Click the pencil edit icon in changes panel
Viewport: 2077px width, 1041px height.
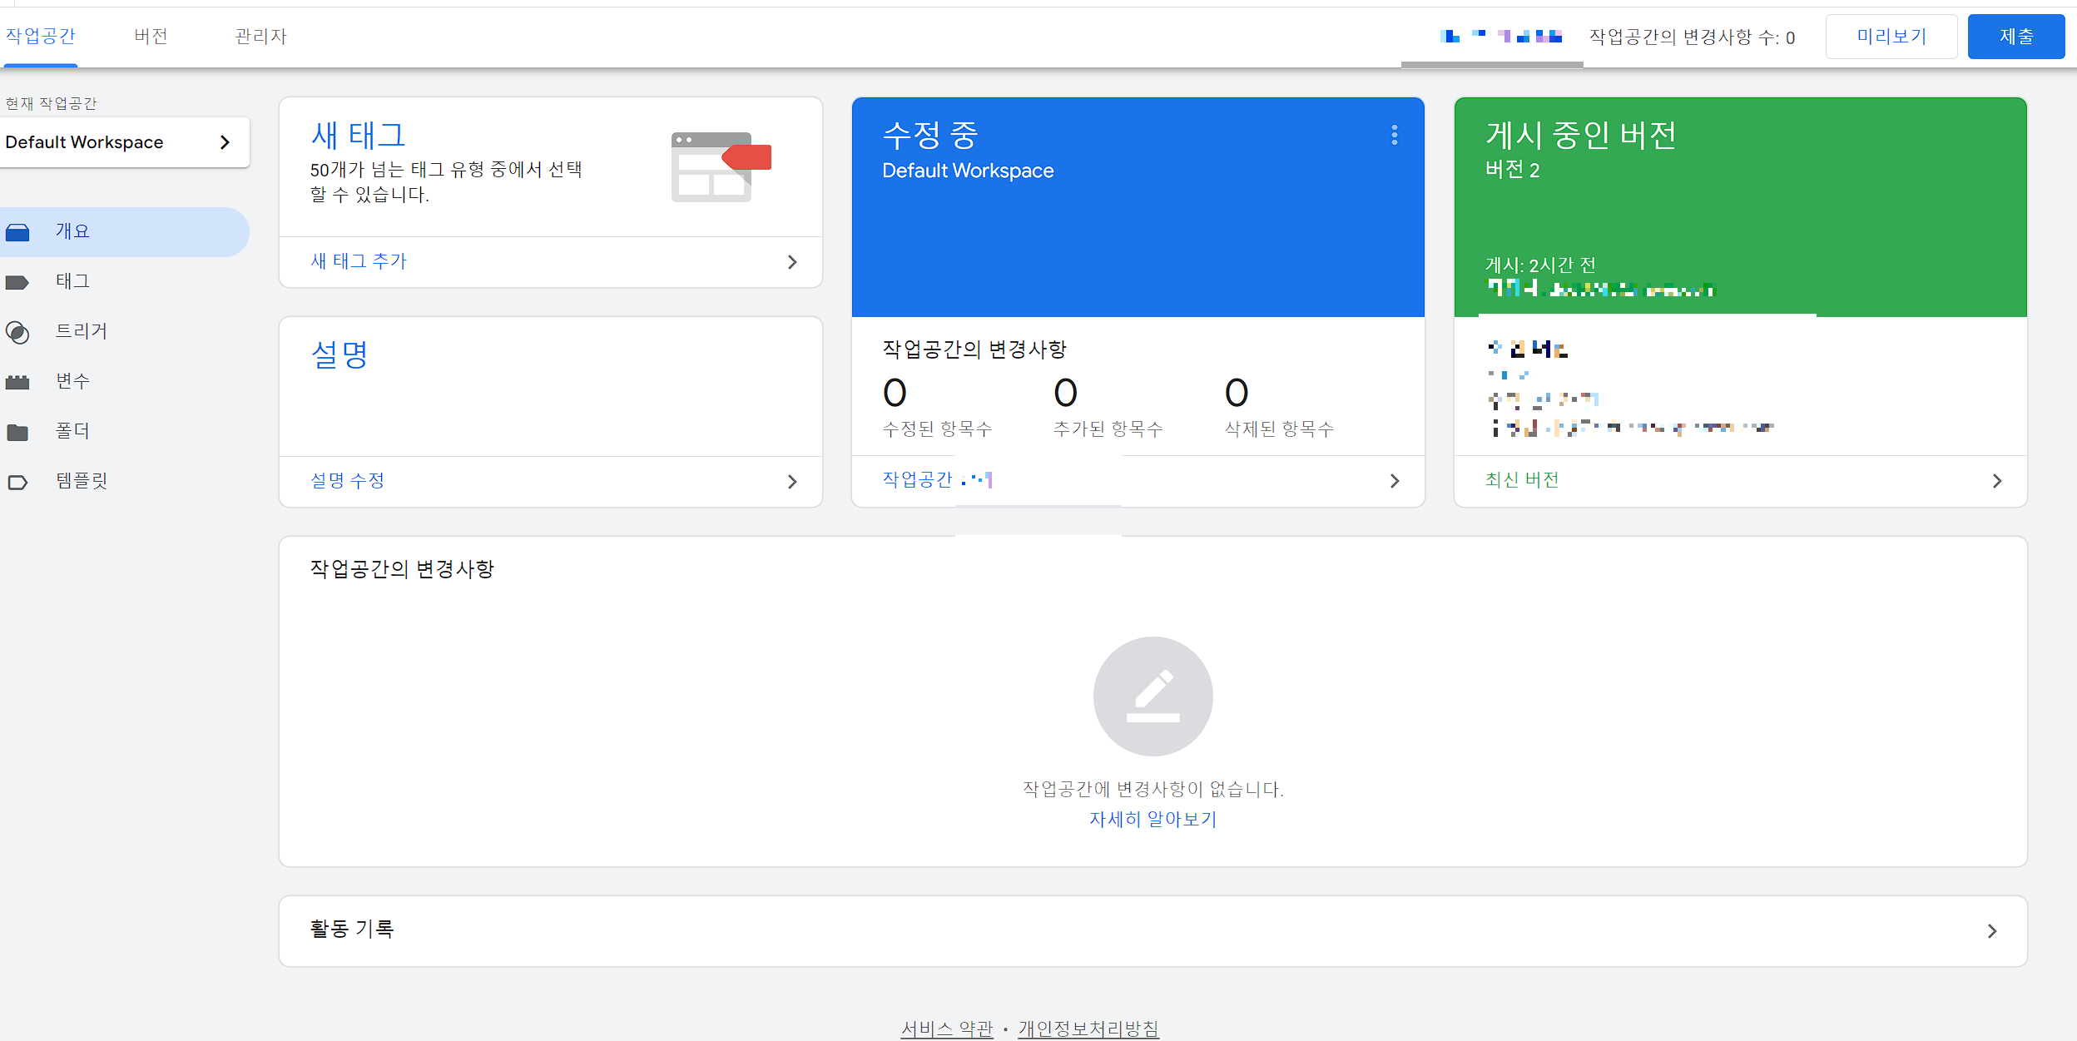(1153, 696)
